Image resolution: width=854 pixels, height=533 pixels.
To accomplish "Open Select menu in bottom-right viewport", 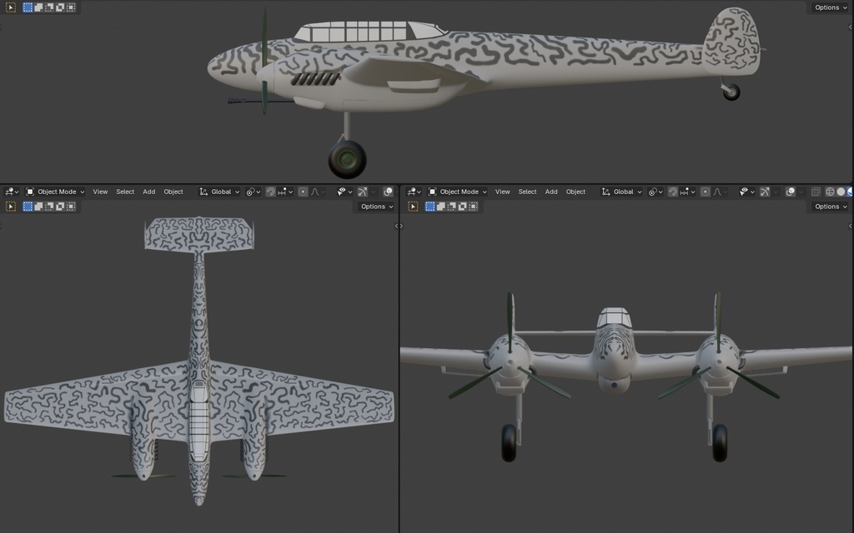I will 527,192.
